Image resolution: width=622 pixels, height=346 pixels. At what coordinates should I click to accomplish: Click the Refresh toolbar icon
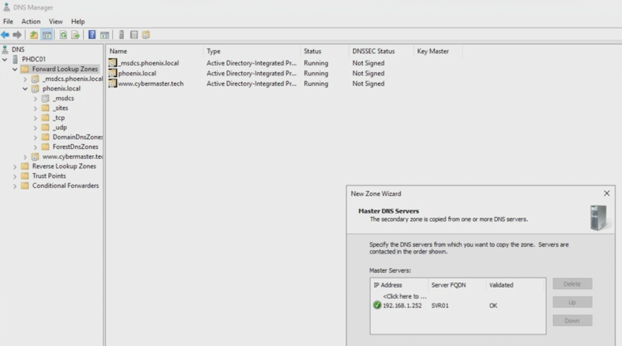coord(63,35)
